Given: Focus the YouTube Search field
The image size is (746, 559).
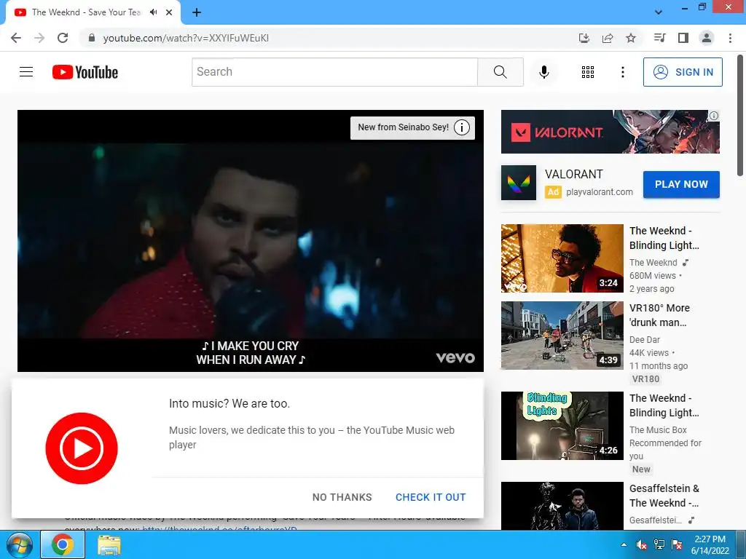Looking at the screenshot, I should pyautogui.click(x=335, y=72).
